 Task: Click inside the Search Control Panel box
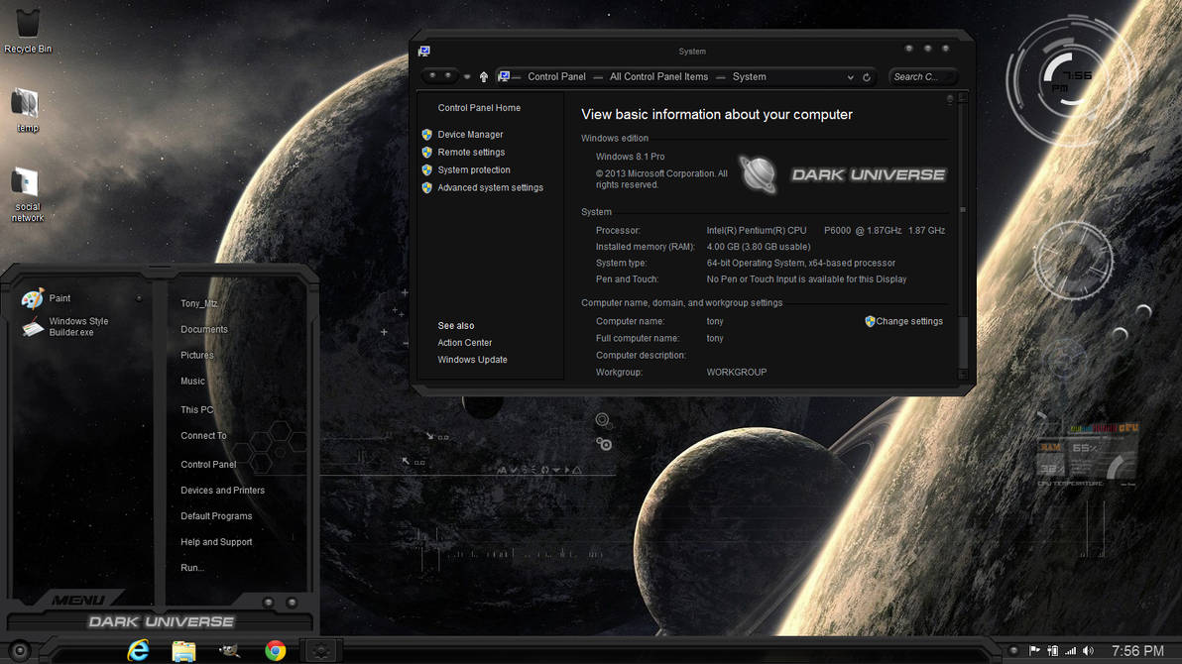click(x=922, y=76)
